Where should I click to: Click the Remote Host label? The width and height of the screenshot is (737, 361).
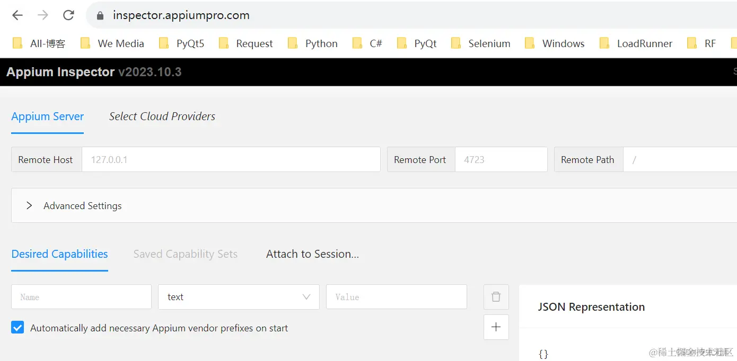tap(46, 160)
